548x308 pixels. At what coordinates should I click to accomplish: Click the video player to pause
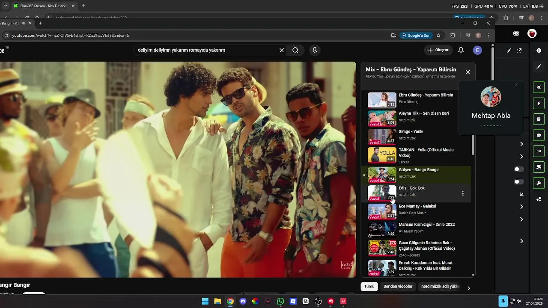178,169
